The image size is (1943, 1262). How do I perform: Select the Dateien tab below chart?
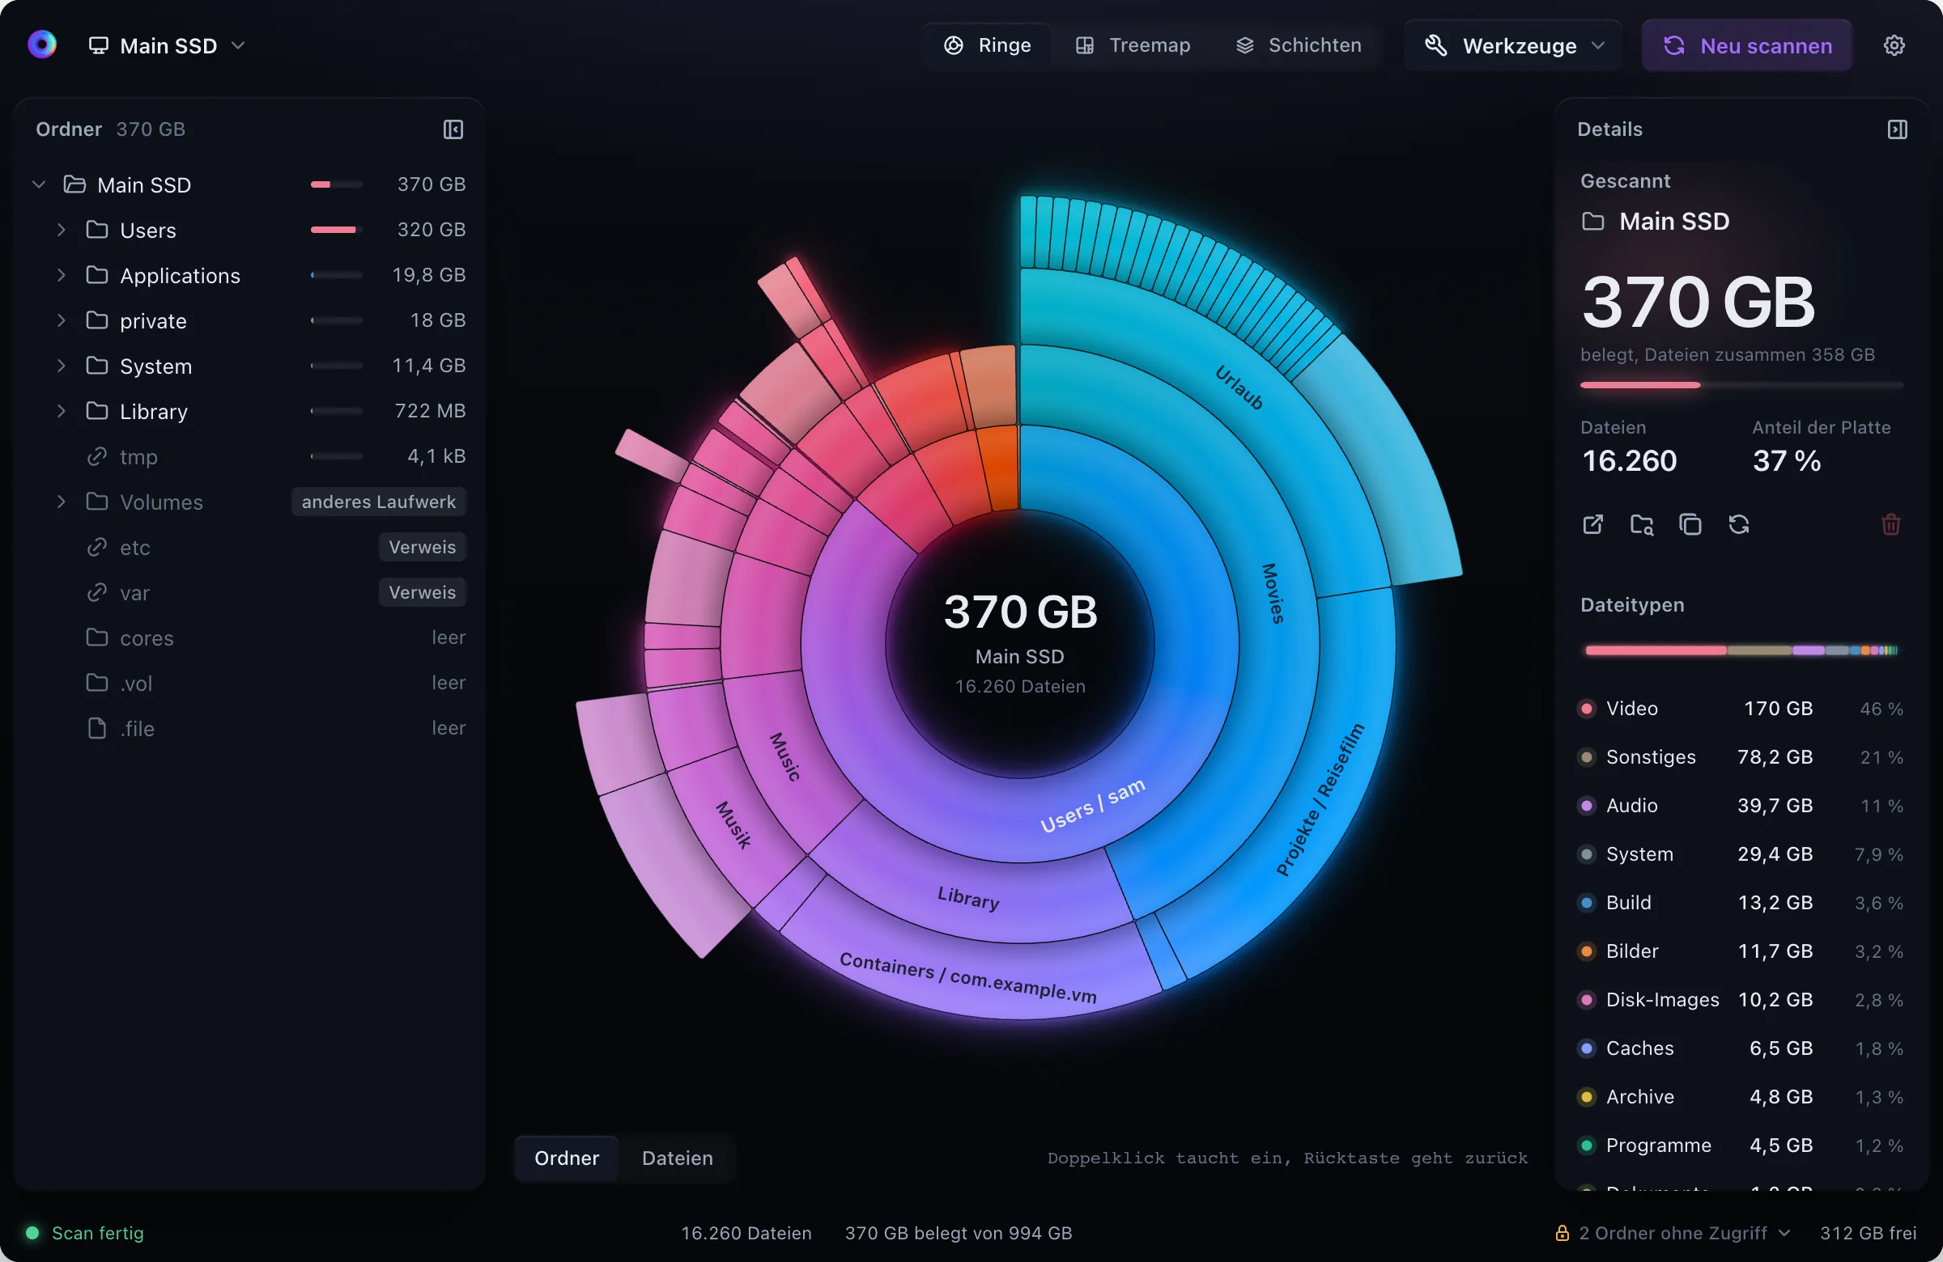pyautogui.click(x=677, y=1158)
